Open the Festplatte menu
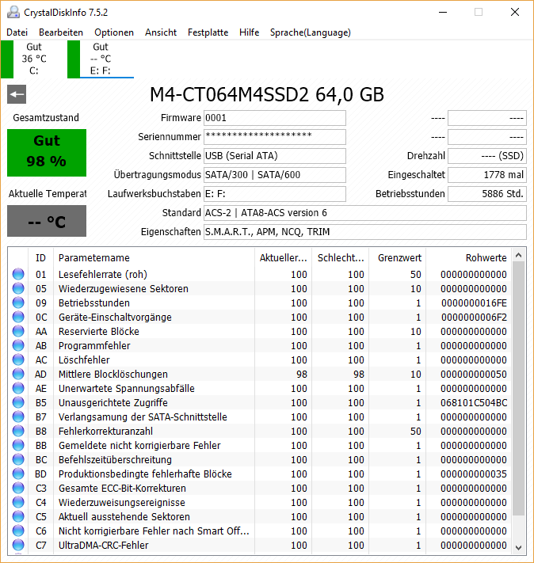534x563 pixels. click(x=208, y=32)
